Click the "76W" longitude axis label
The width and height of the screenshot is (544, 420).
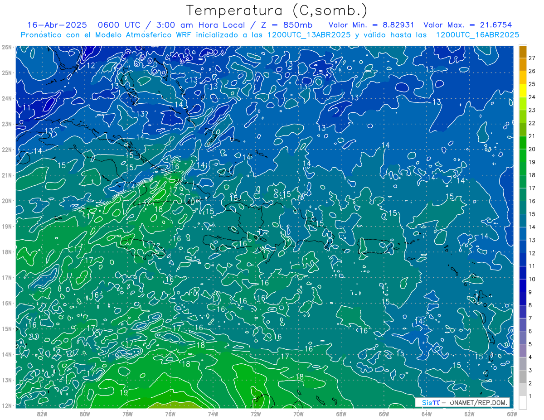(170, 414)
